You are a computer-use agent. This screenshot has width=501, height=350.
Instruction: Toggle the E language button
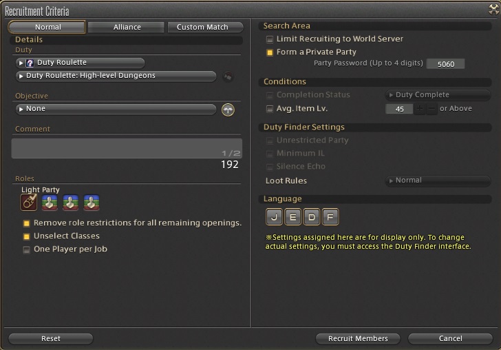click(292, 217)
